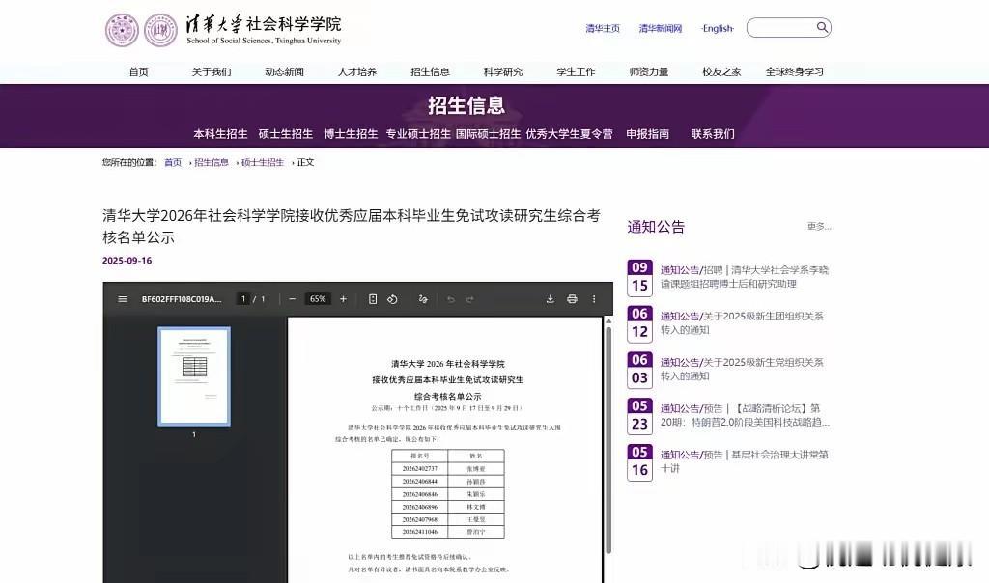The width and height of the screenshot is (989, 583).
Task: Click 硕士生招生 in the breadcrumb
Action: click(263, 162)
